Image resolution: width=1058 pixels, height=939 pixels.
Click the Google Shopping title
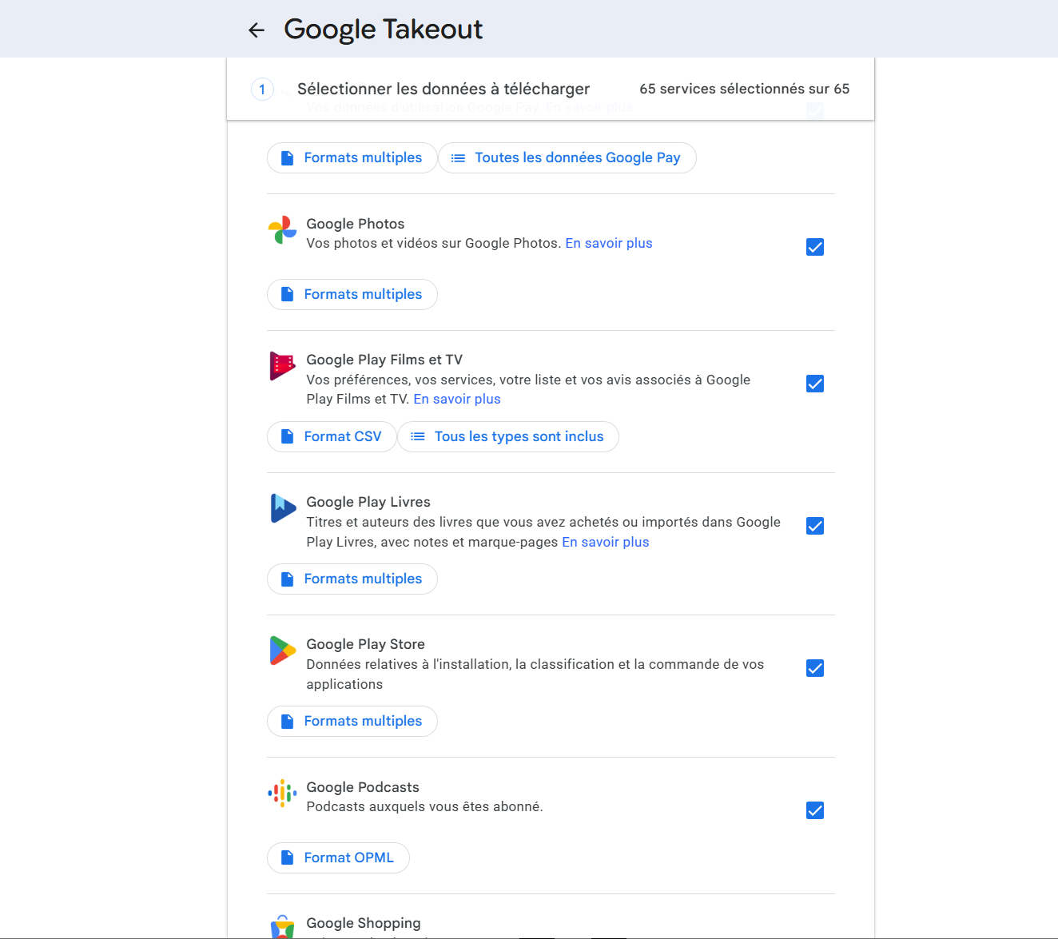(x=364, y=923)
